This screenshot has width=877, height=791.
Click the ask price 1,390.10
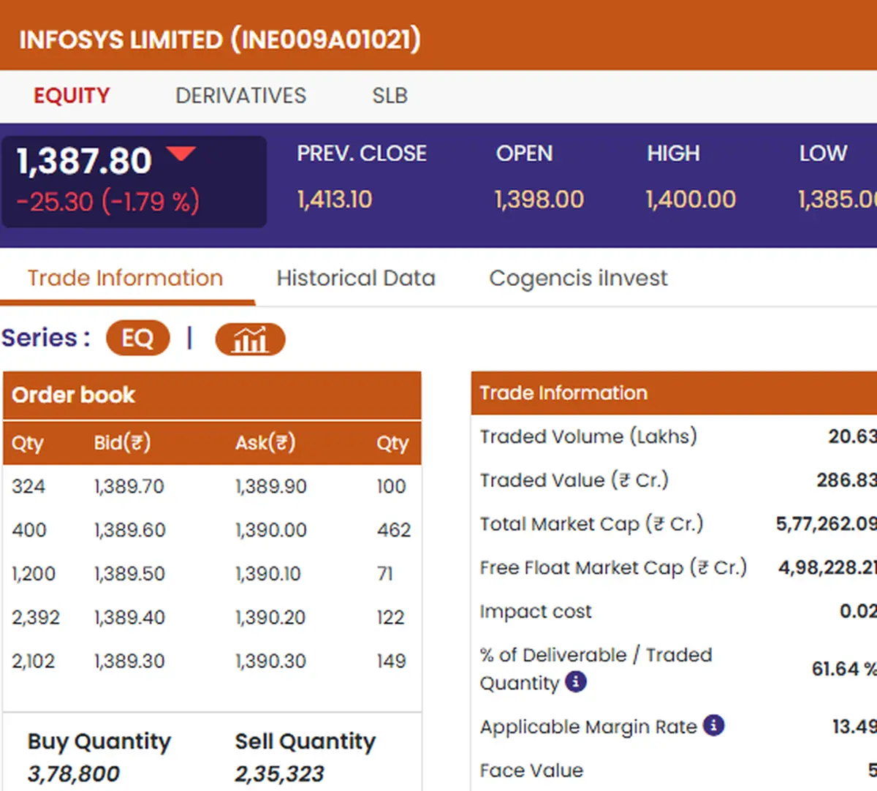(268, 574)
